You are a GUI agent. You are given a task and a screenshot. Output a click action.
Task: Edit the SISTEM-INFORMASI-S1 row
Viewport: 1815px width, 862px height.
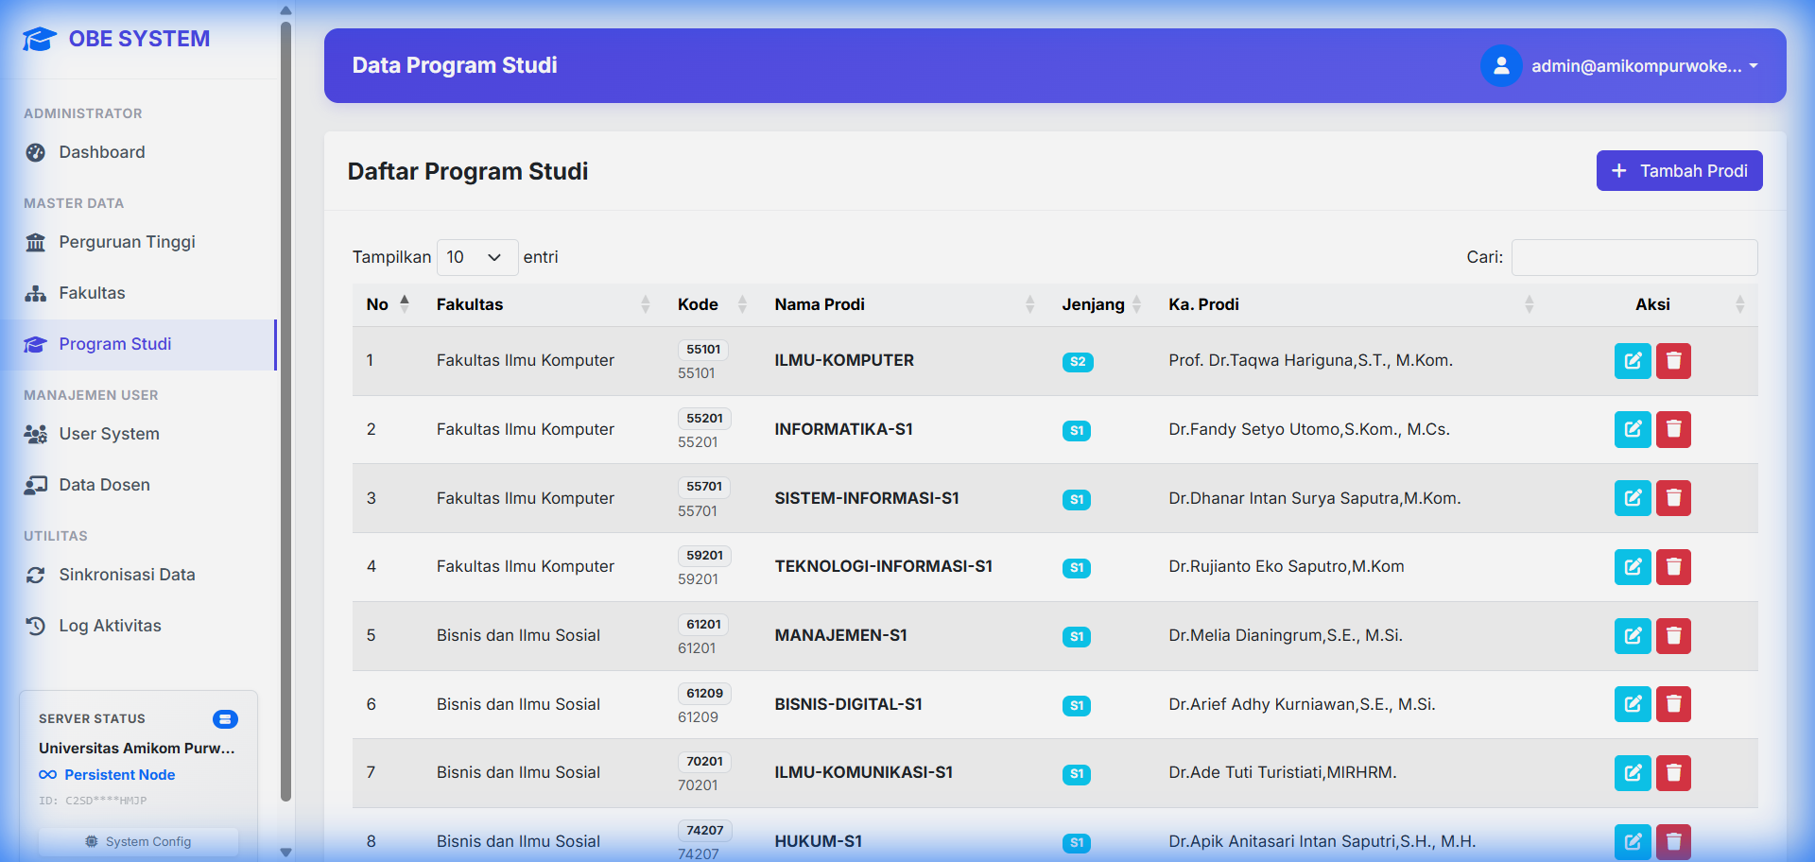[x=1632, y=498]
